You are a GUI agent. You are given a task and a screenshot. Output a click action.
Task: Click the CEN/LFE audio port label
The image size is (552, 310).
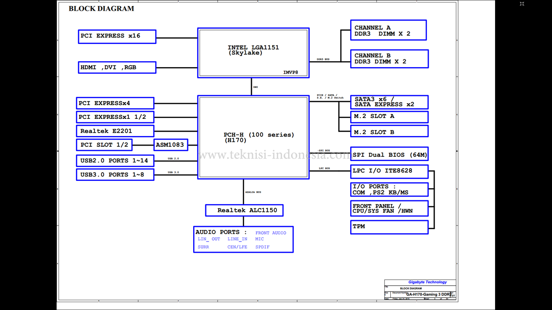coord(238,247)
